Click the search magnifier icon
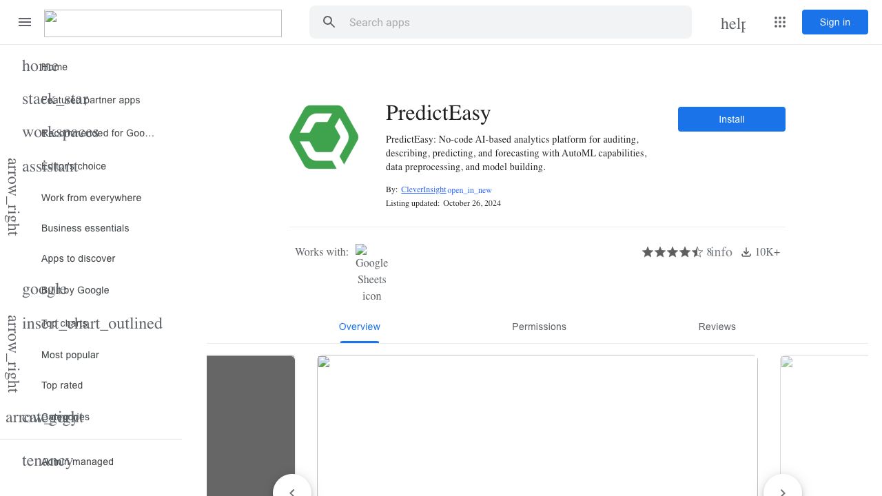This screenshot has width=882, height=496. tap(329, 22)
